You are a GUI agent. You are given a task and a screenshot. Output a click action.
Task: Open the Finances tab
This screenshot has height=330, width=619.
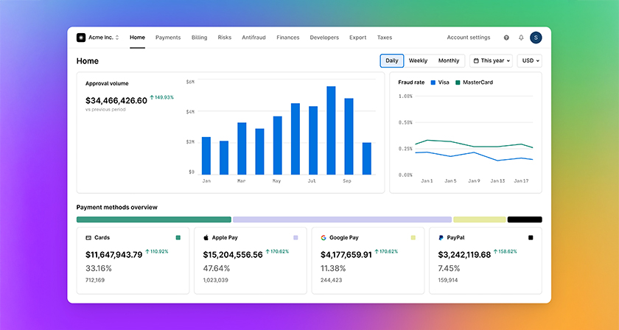[x=288, y=38]
